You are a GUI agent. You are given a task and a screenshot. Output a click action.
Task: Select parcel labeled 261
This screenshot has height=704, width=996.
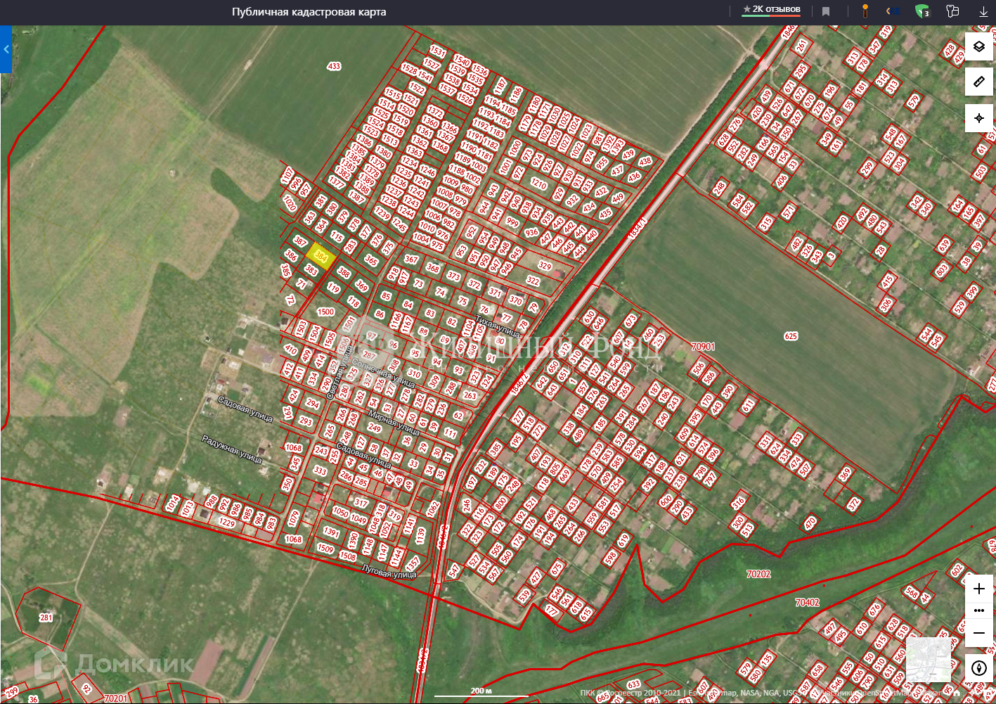coord(801,46)
